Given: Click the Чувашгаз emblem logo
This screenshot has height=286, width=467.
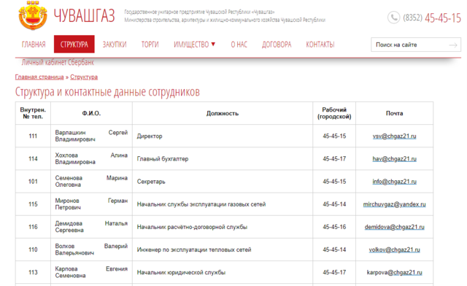Looking at the screenshot, I should 33,15.
